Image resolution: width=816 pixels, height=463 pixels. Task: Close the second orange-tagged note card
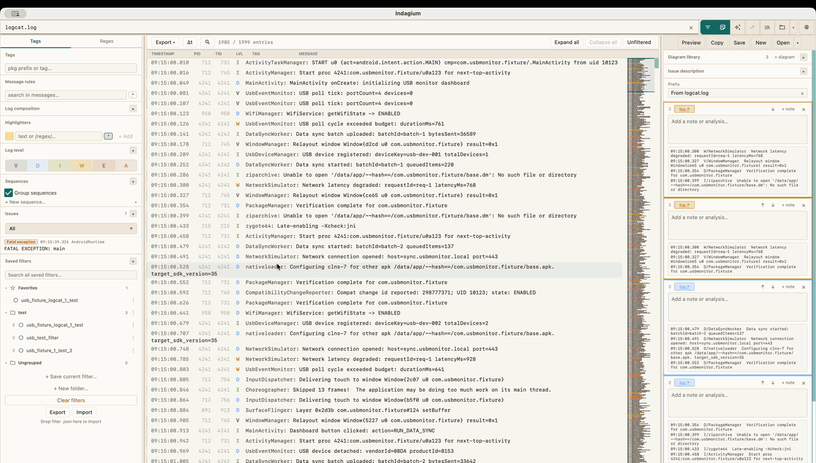pos(803,205)
